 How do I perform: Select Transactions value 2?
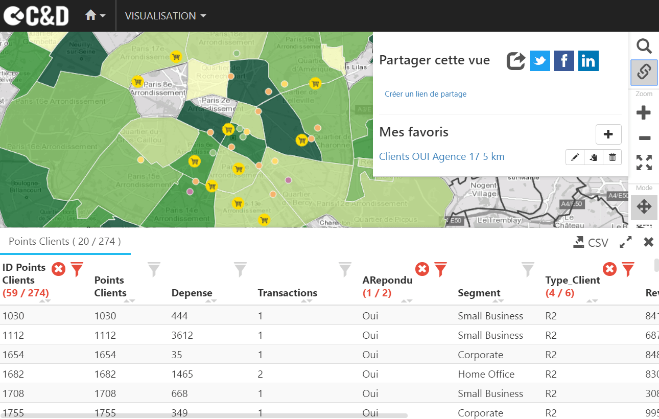(x=261, y=374)
